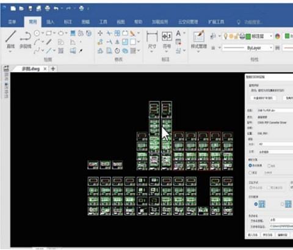
Task: Open the paper size dropdown in print dialog
Action: pyautogui.click(x=276, y=144)
